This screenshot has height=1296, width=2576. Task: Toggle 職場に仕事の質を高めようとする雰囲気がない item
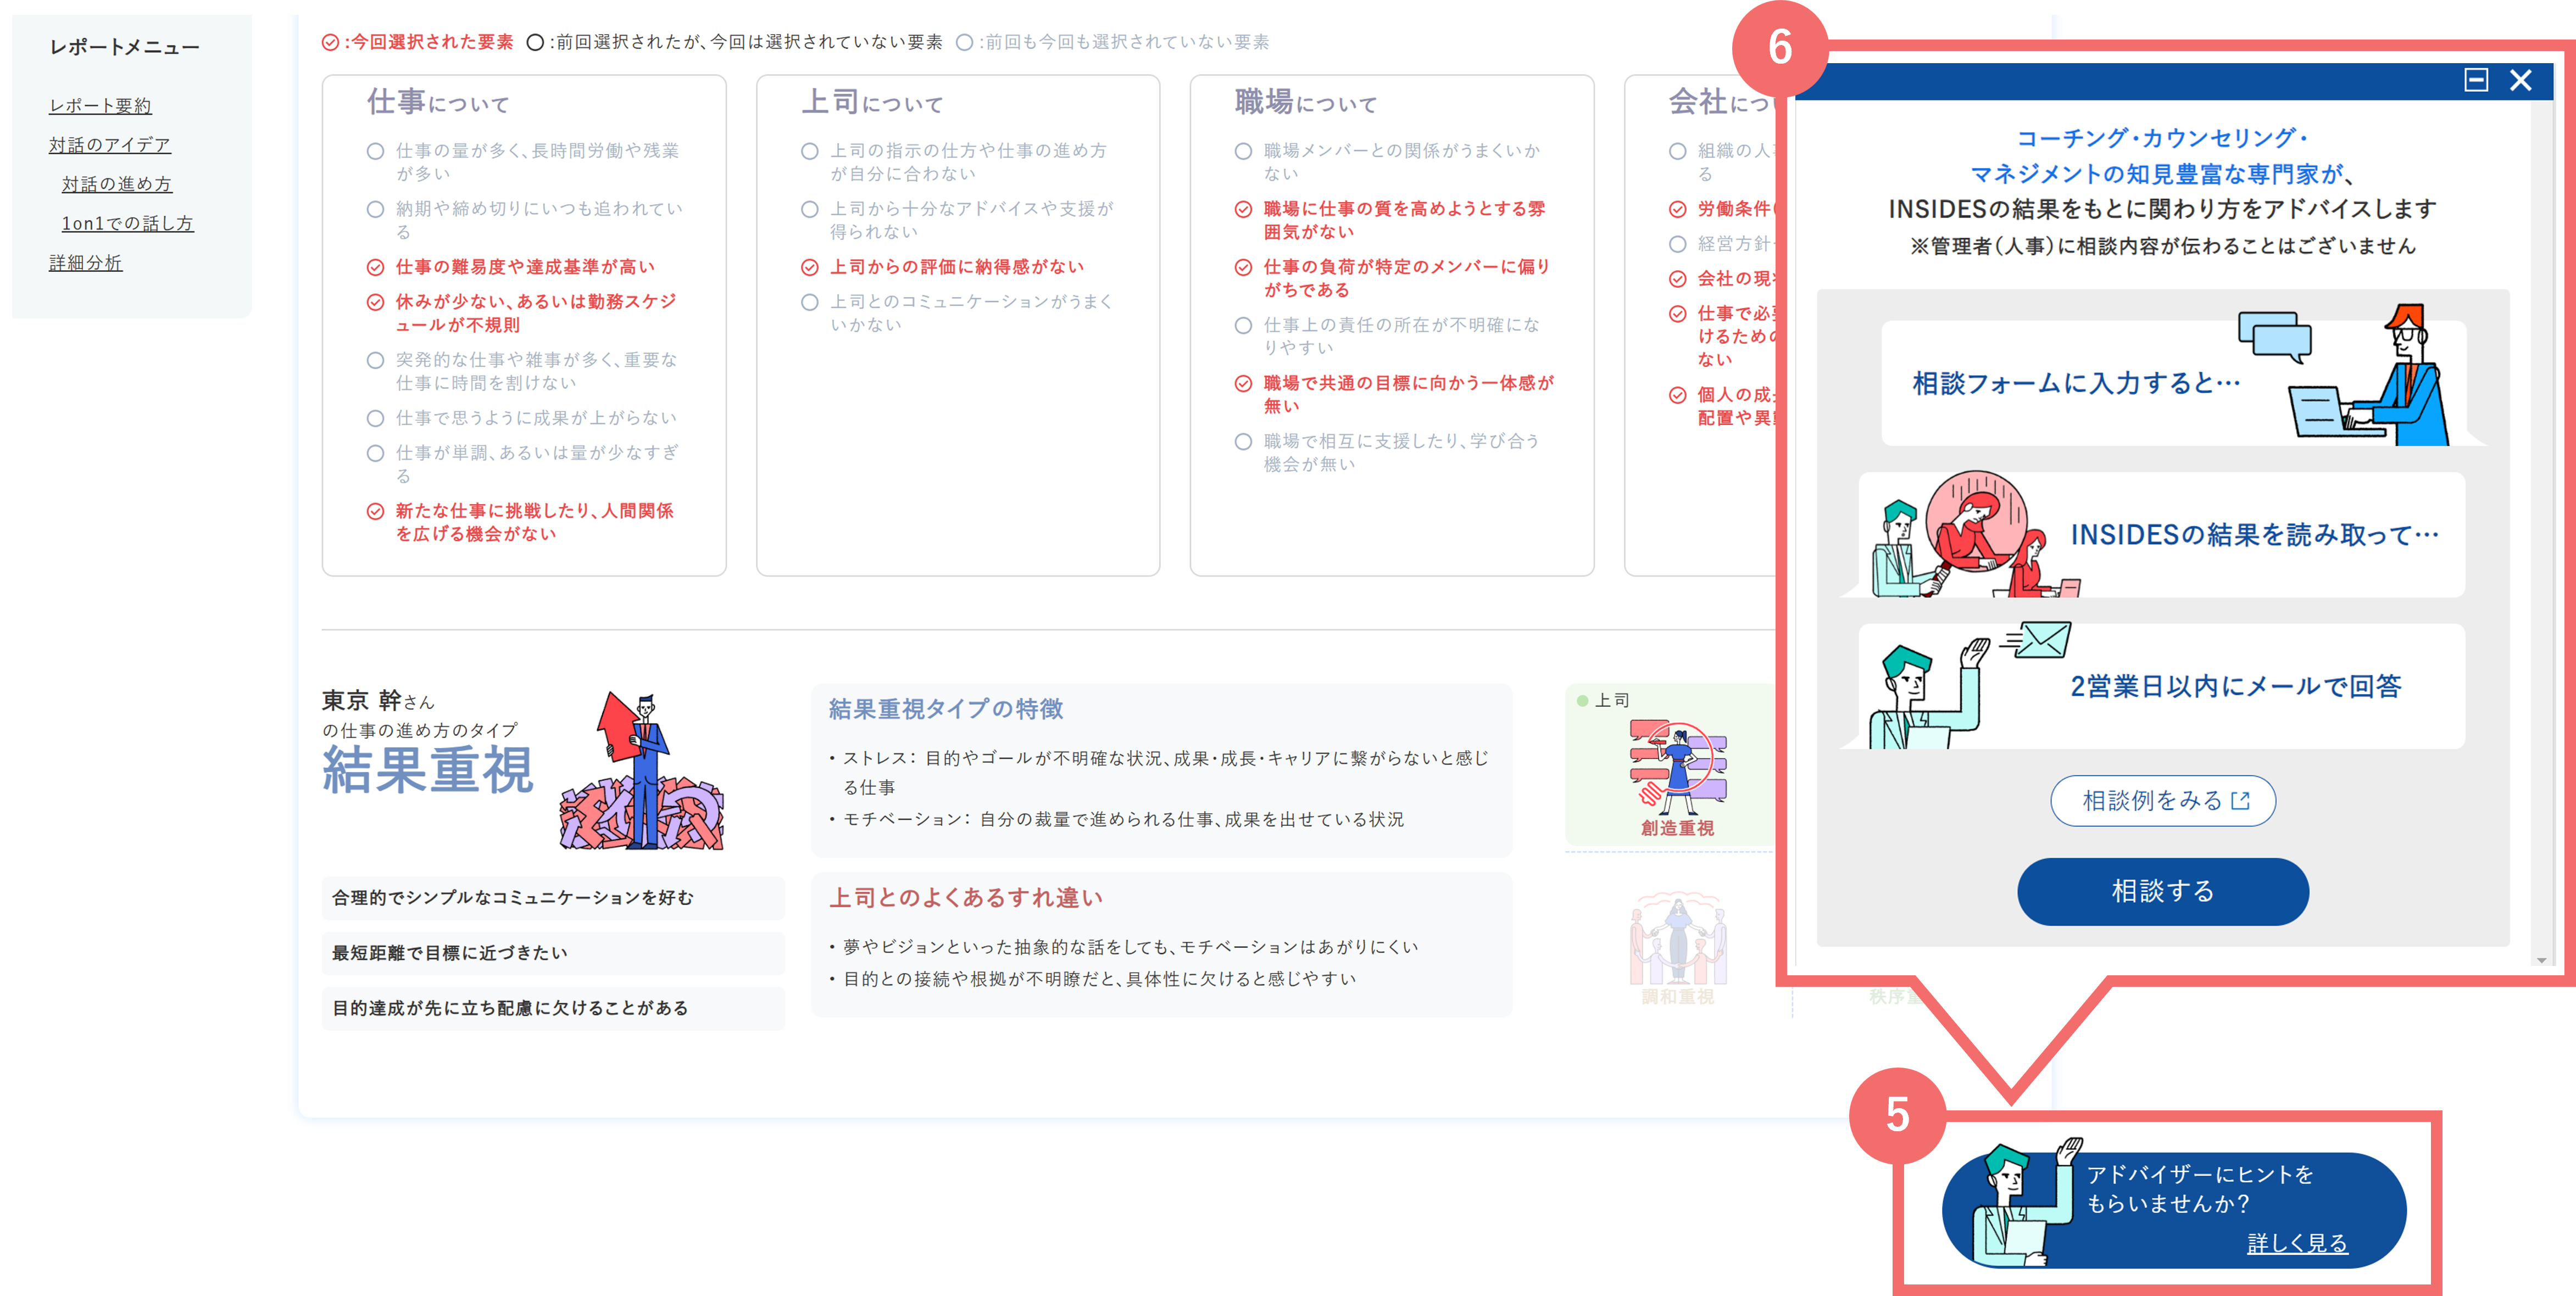[1390, 219]
